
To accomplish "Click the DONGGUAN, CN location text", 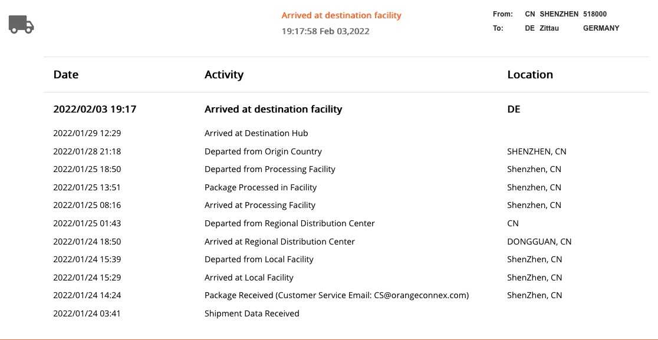I will point(539,242).
